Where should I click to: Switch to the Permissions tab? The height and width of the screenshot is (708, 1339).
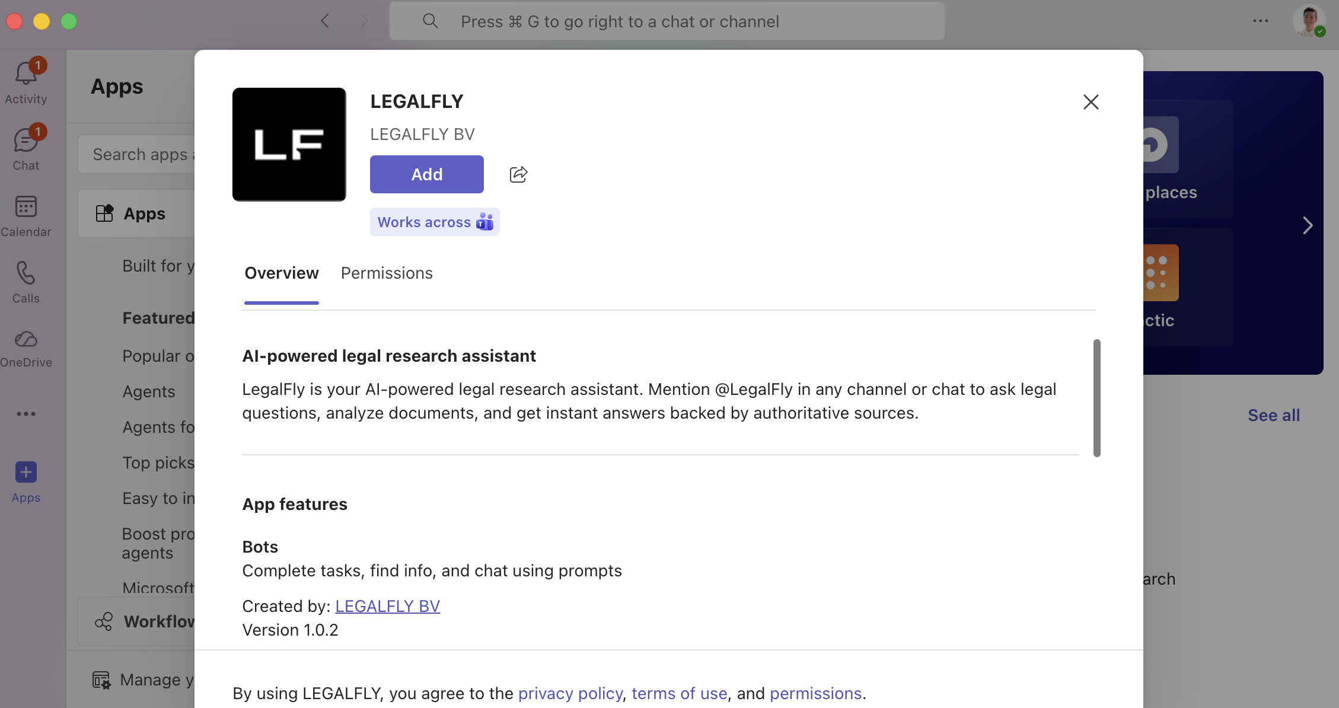387,273
